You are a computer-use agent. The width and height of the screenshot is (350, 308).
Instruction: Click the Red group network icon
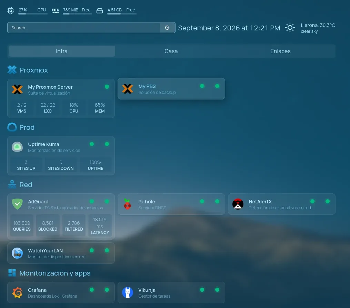12,184
